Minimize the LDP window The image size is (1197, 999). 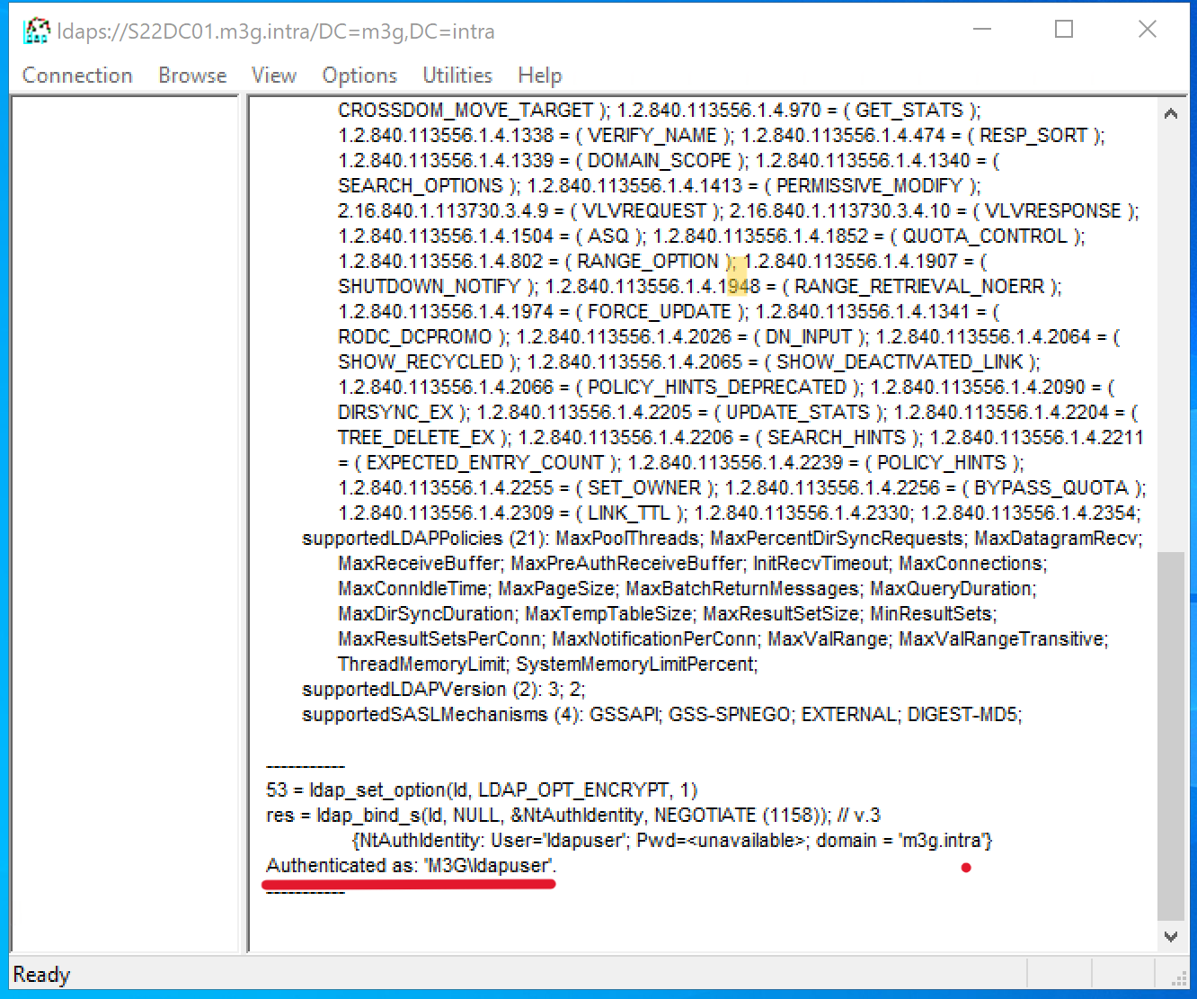point(982,30)
